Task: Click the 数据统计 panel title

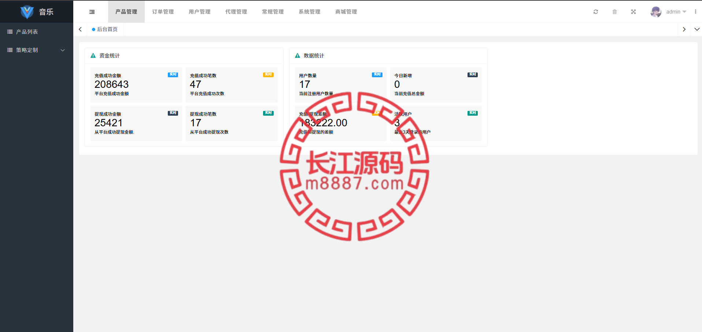Action: point(314,56)
